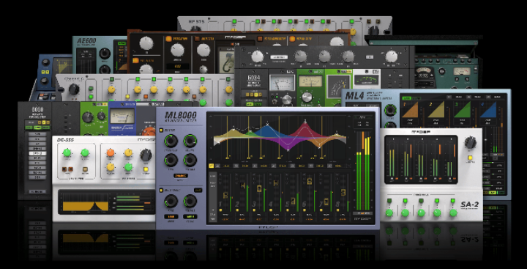Click the orange knob behind DE-555 in the 6060 strip
This screenshot has width=527, height=269.
pyautogui.click(x=148, y=131)
